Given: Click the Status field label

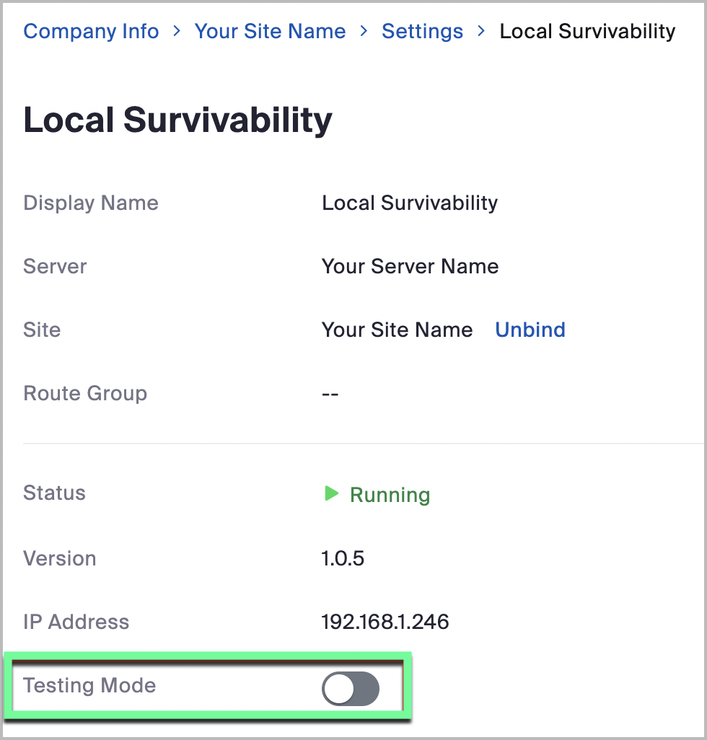Looking at the screenshot, I should (x=54, y=493).
